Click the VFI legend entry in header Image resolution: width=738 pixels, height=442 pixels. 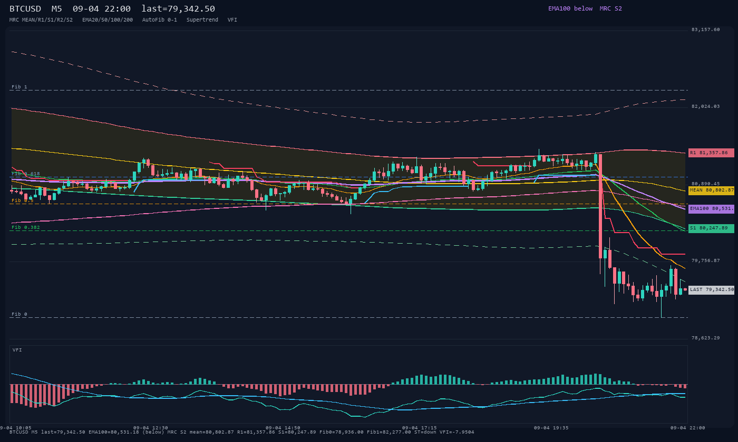point(232,20)
